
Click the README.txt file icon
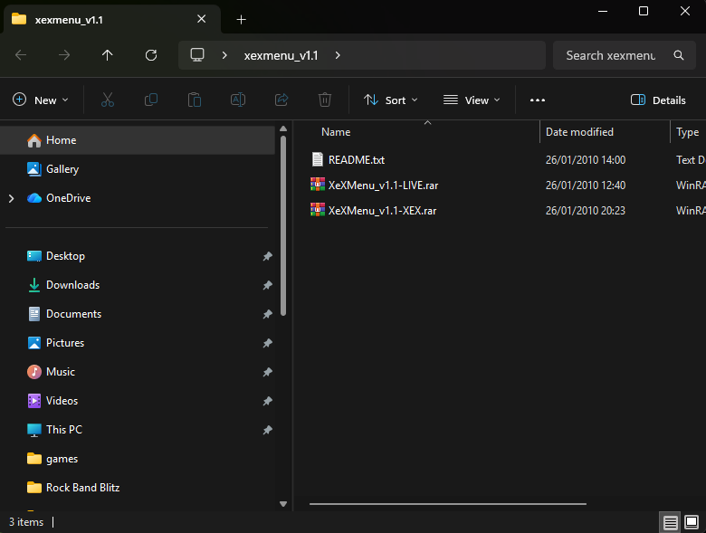pos(318,159)
